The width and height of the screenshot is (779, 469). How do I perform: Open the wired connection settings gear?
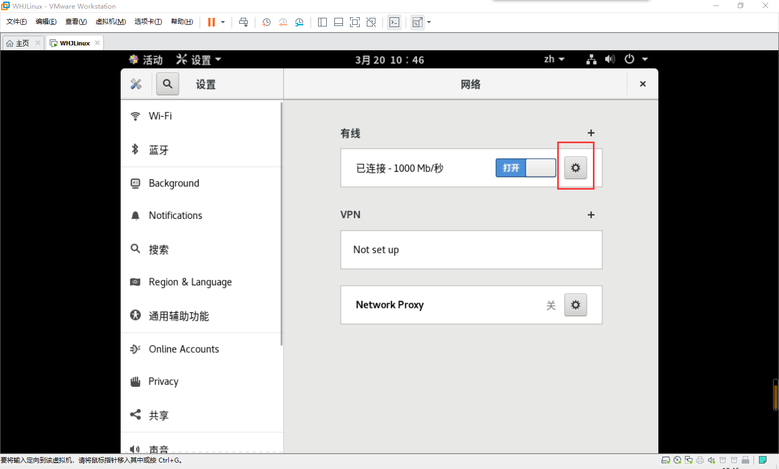[x=575, y=167]
